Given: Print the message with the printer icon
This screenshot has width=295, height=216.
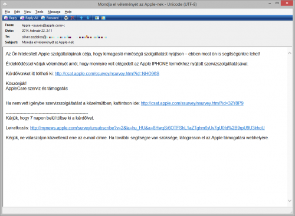Looking at the screenshot, I should (x=66, y=18).
